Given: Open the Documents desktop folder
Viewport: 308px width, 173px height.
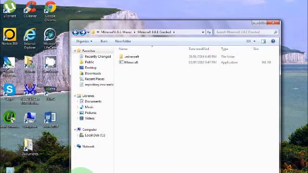Looking at the screenshot, I should tap(30, 147).
